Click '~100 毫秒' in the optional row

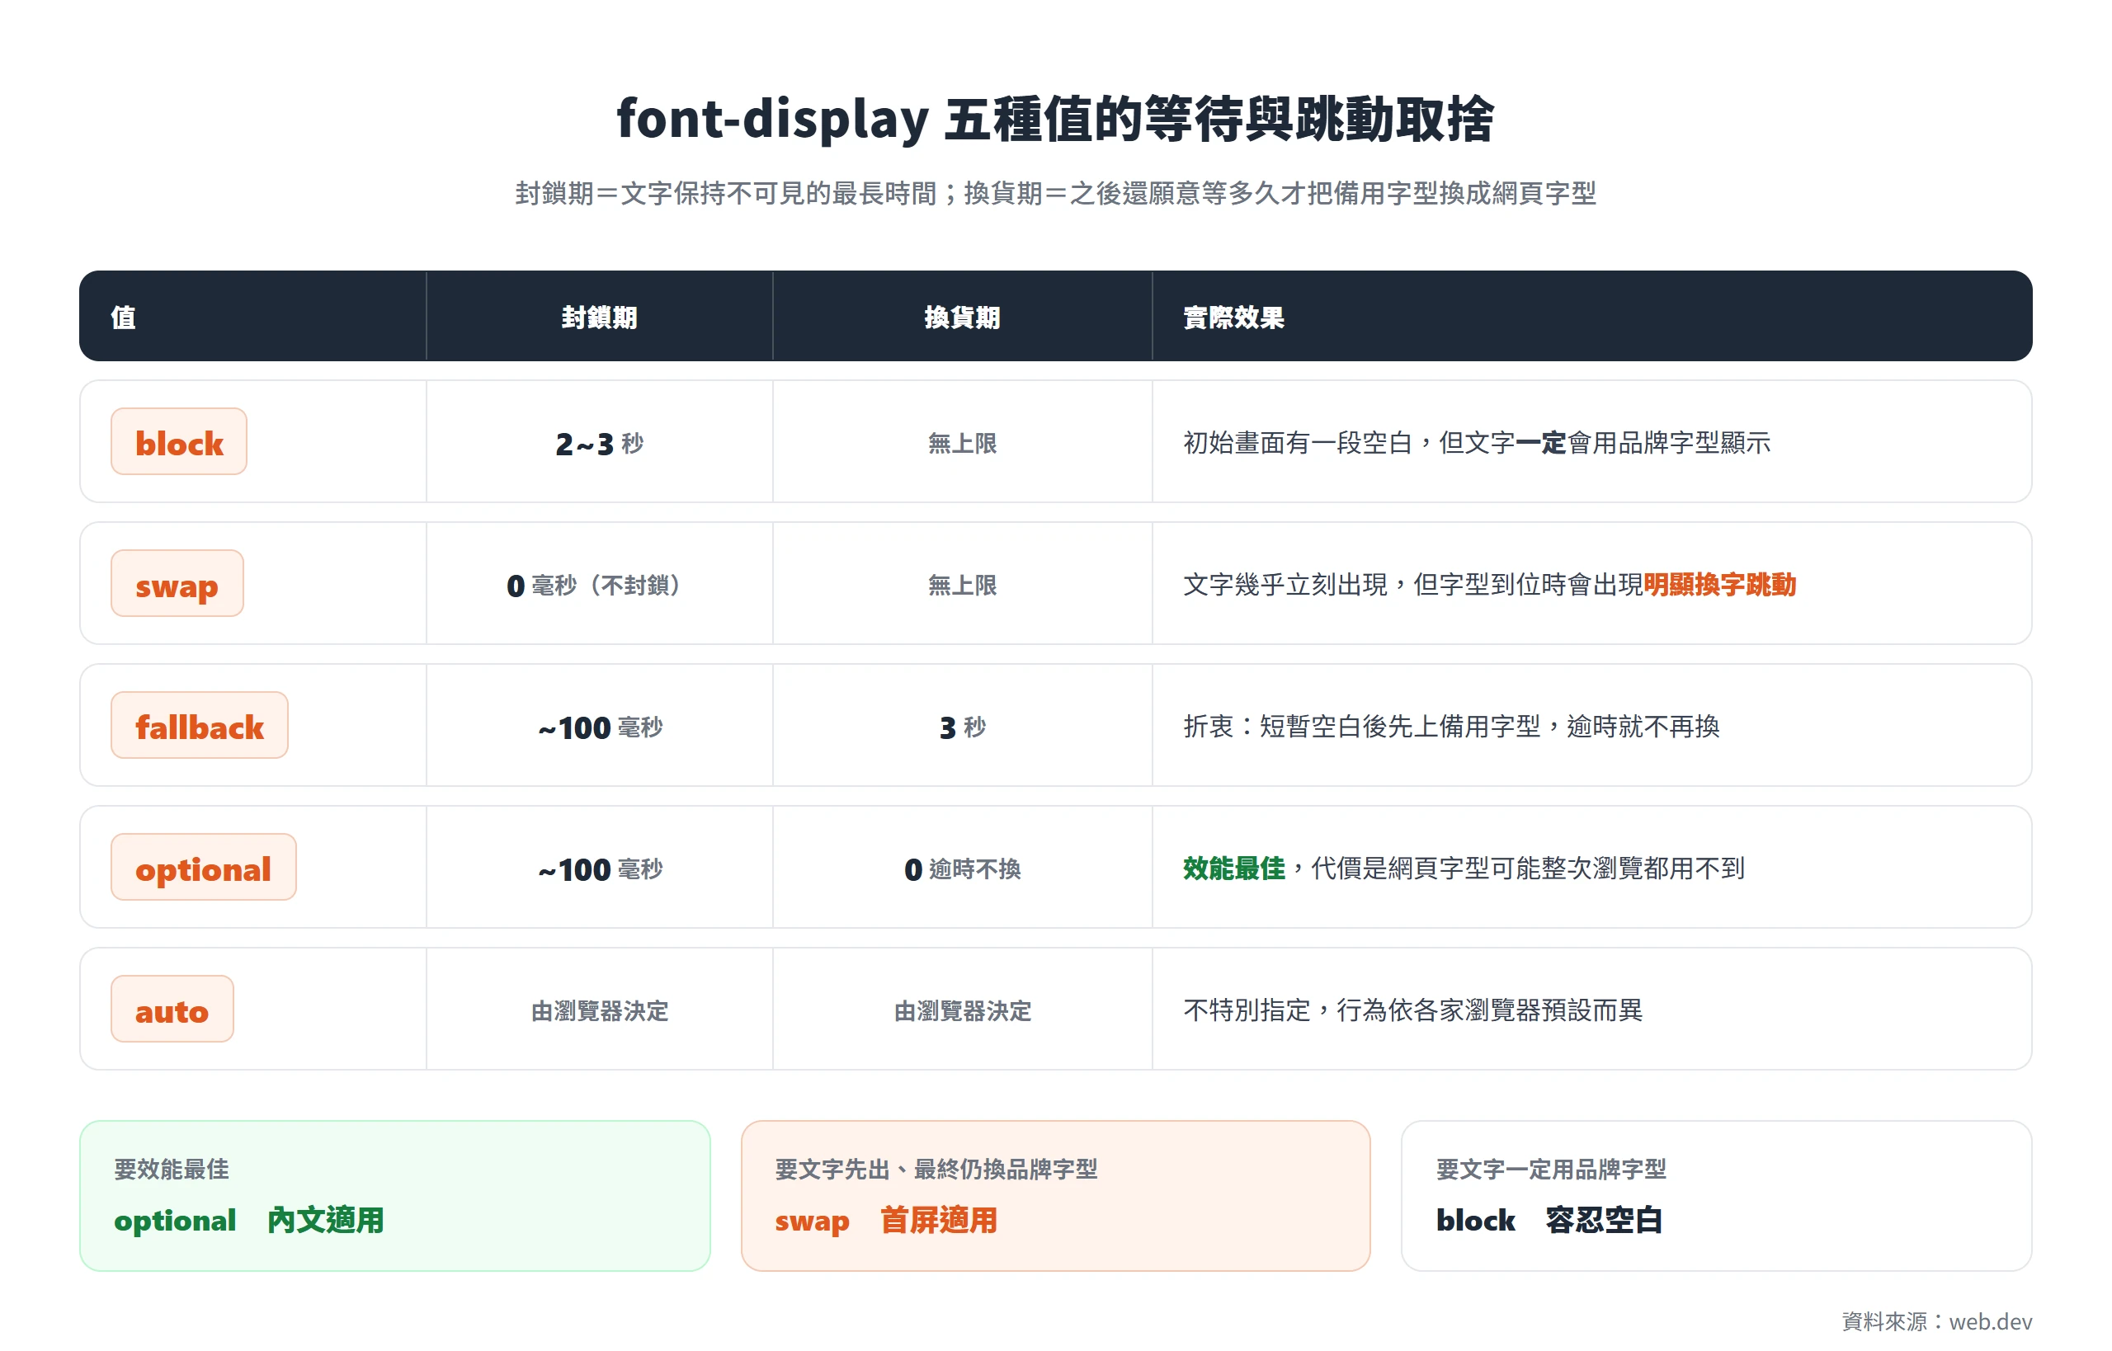pos(600,869)
